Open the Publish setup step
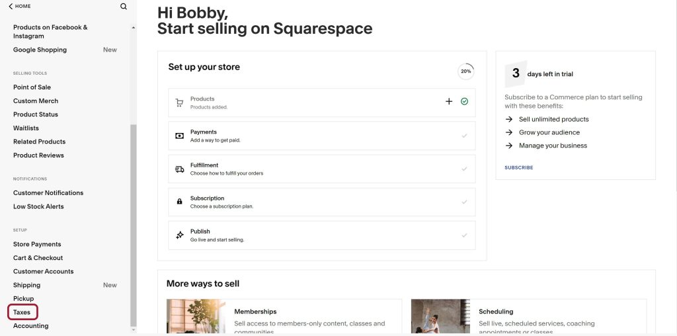 [322, 235]
